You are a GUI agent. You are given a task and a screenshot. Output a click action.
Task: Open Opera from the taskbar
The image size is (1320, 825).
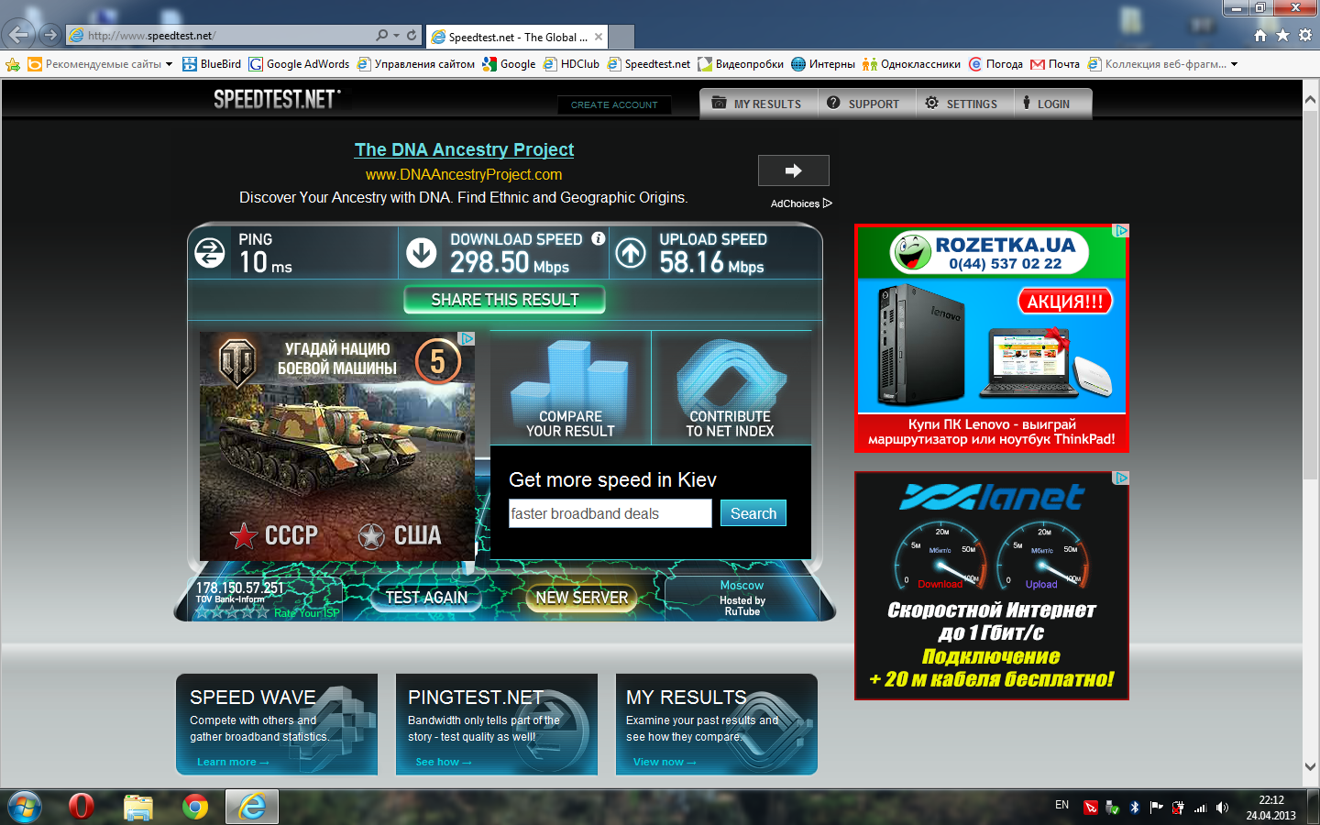(x=82, y=807)
